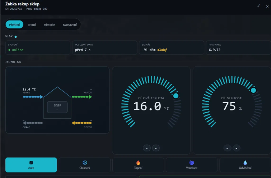Click the online connection status
The width and height of the screenshot is (271, 178).
(x=16, y=50)
